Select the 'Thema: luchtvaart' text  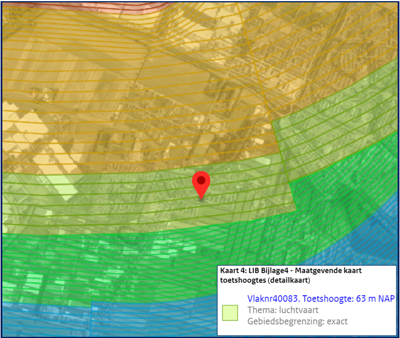(283, 310)
